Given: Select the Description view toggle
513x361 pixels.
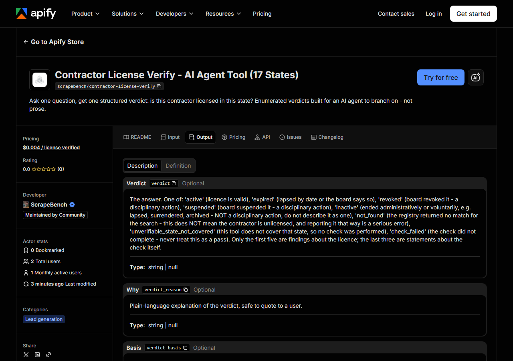Looking at the screenshot, I should tap(142, 166).
